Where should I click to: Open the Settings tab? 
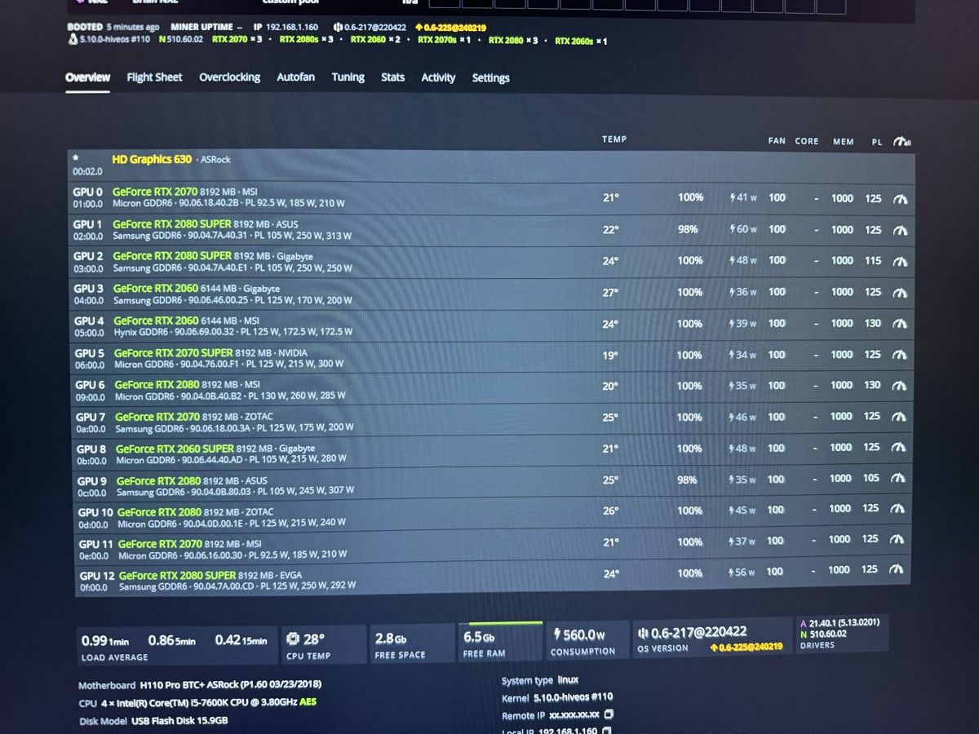pyautogui.click(x=490, y=78)
